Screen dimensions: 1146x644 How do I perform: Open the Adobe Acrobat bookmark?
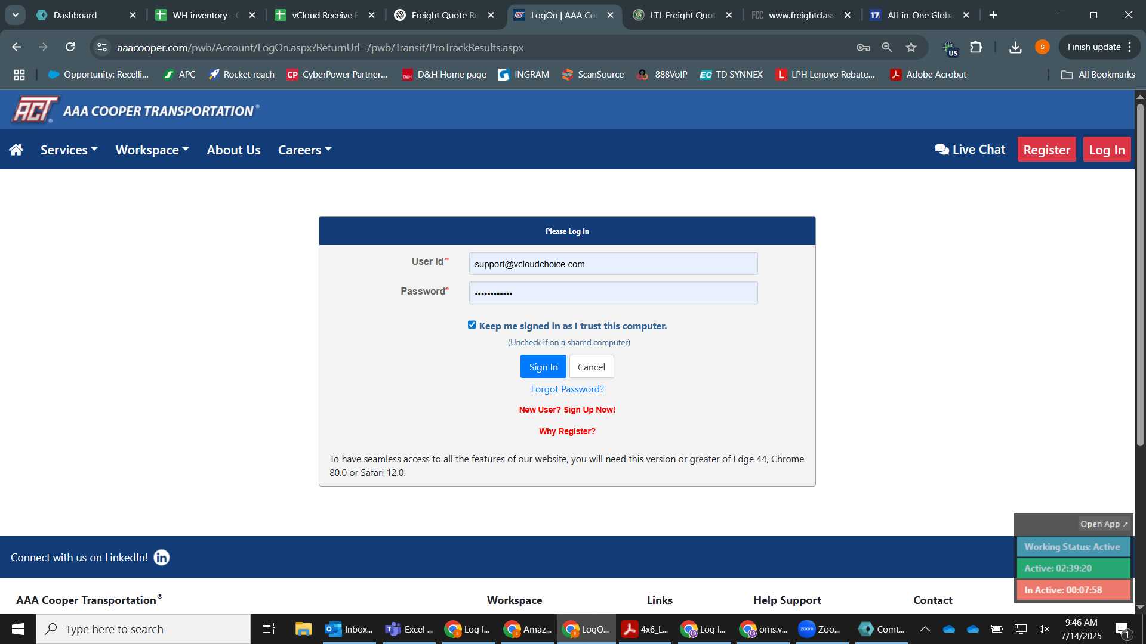click(x=928, y=75)
